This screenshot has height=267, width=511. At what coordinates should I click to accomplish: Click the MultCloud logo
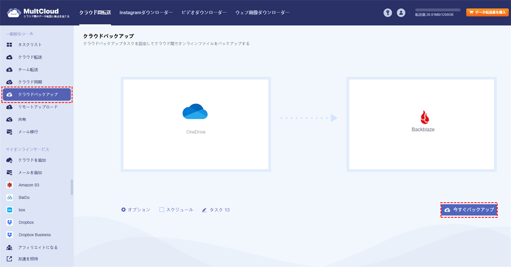38,13
